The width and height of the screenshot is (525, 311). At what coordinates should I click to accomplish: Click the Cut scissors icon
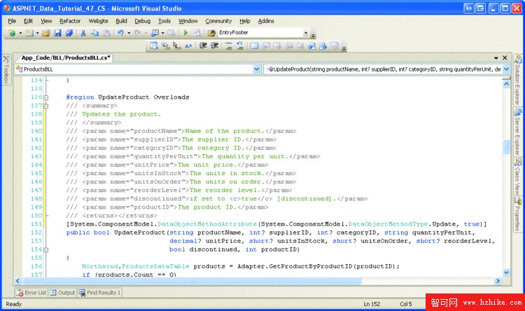(83, 33)
